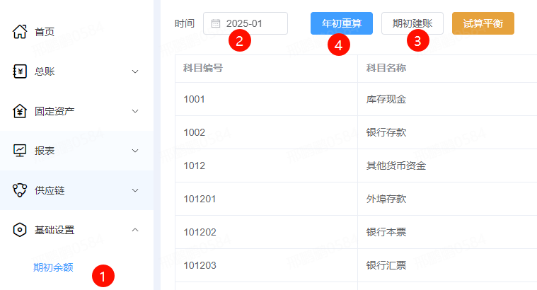Viewport: 537px width, 290px height.
Task: Click the Fixed Assets building icon
Action: tap(21, 111)
